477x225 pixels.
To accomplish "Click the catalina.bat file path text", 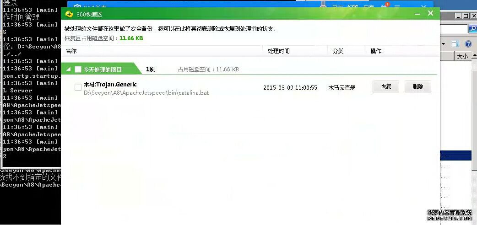I will (146, 93).
